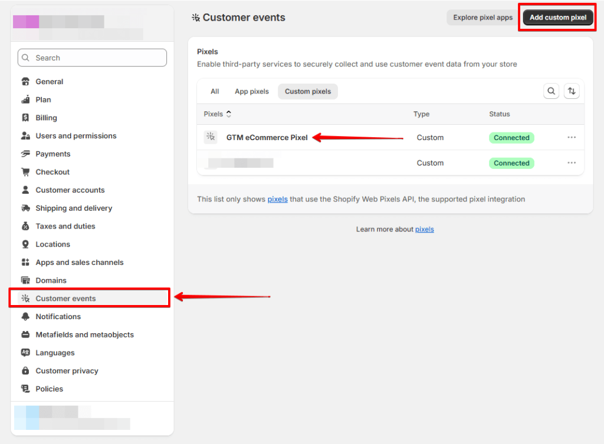
Task: Go to Customer events settings
Action: [91, 299]
